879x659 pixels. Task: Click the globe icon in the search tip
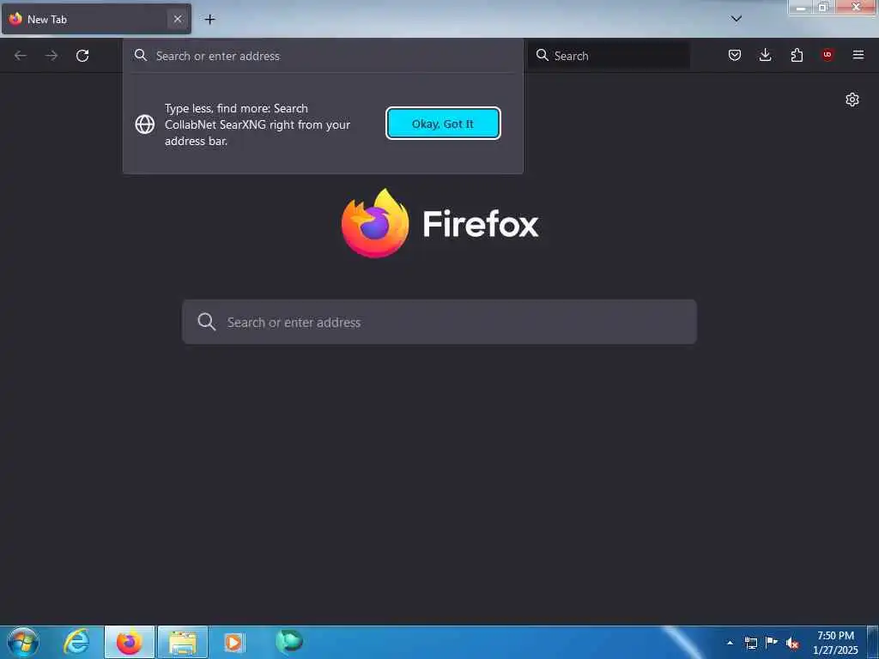point(145,124)
